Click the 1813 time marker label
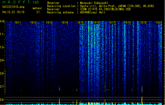The width and height of the screenshot is (165, 105). [x=49, y=23]
